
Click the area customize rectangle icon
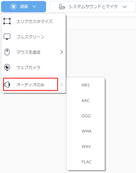coord(7,21)
